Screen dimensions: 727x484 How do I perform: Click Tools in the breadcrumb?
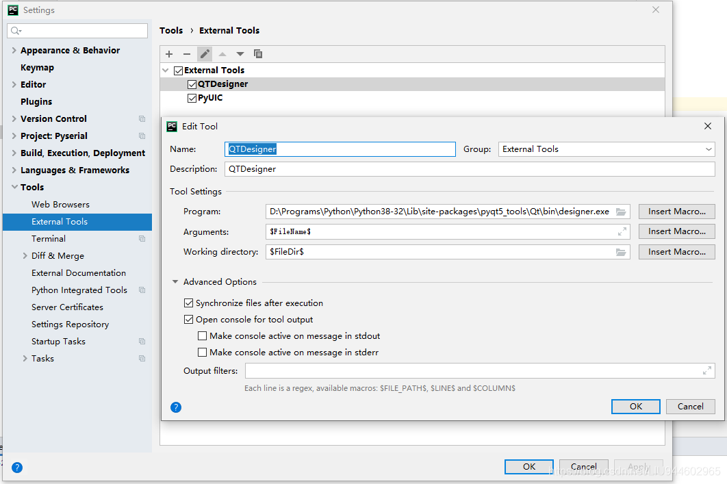[171, 31]
